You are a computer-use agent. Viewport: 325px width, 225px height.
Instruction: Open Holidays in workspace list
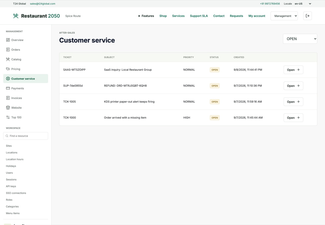tap(11, 166)
